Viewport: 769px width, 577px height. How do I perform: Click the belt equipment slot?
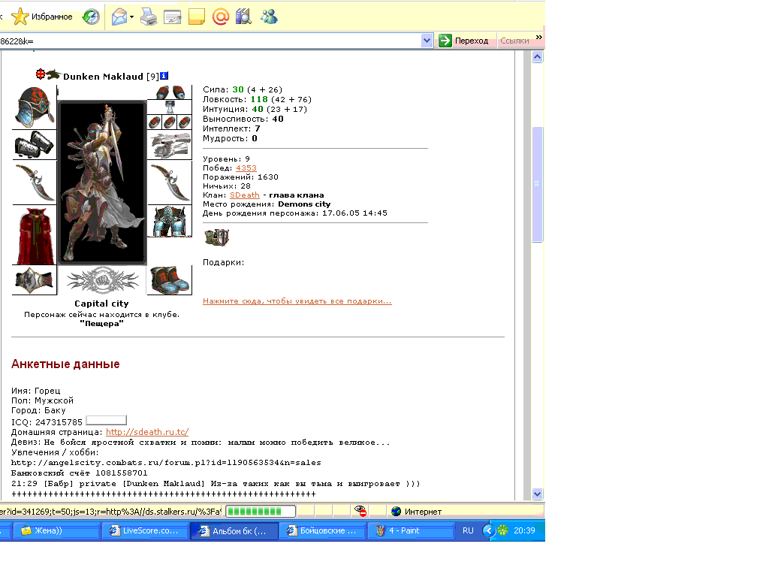coord(35,280)
